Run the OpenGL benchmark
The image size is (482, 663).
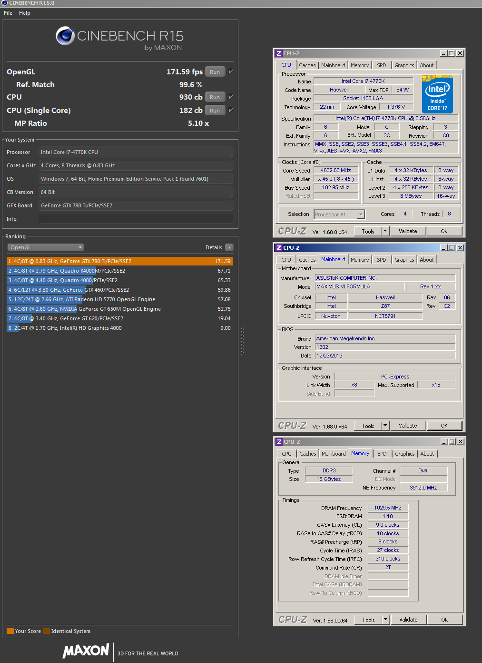tap(215, 72)
